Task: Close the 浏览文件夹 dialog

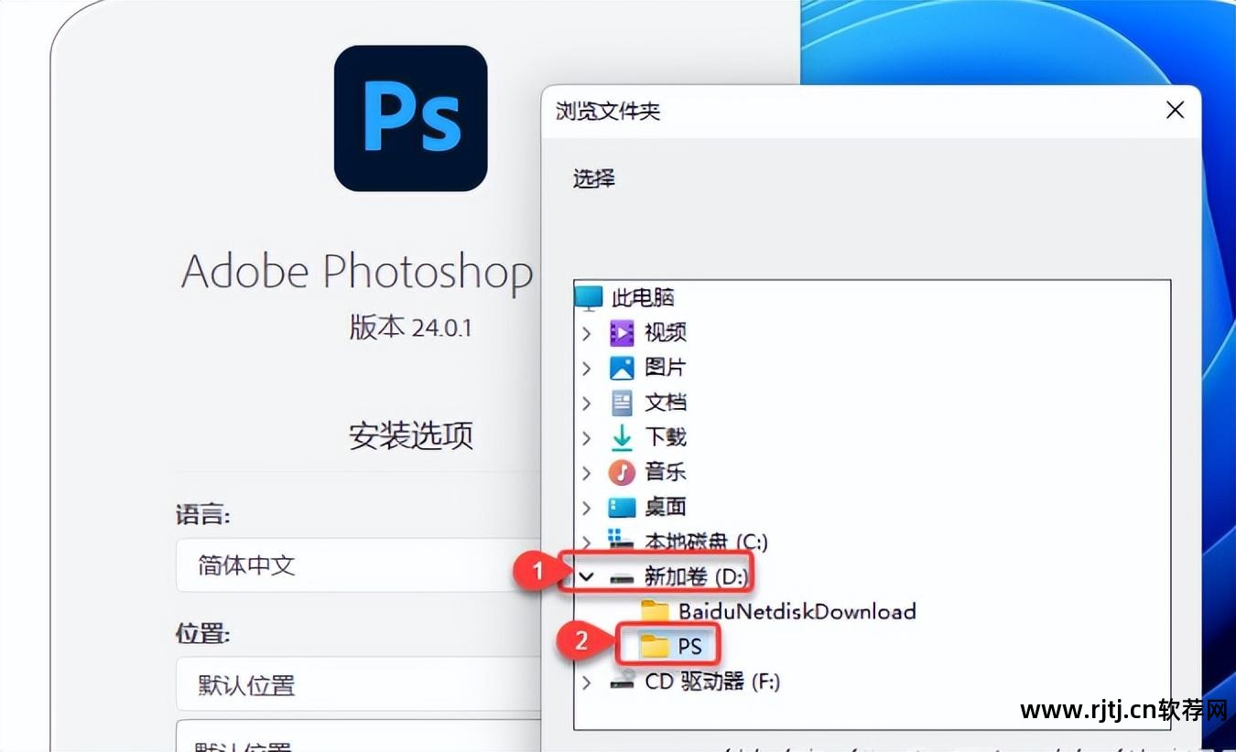Action: [1175, 110]
